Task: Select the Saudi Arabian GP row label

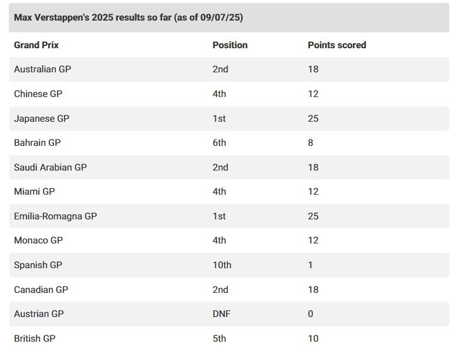Action: coord(51,167)
